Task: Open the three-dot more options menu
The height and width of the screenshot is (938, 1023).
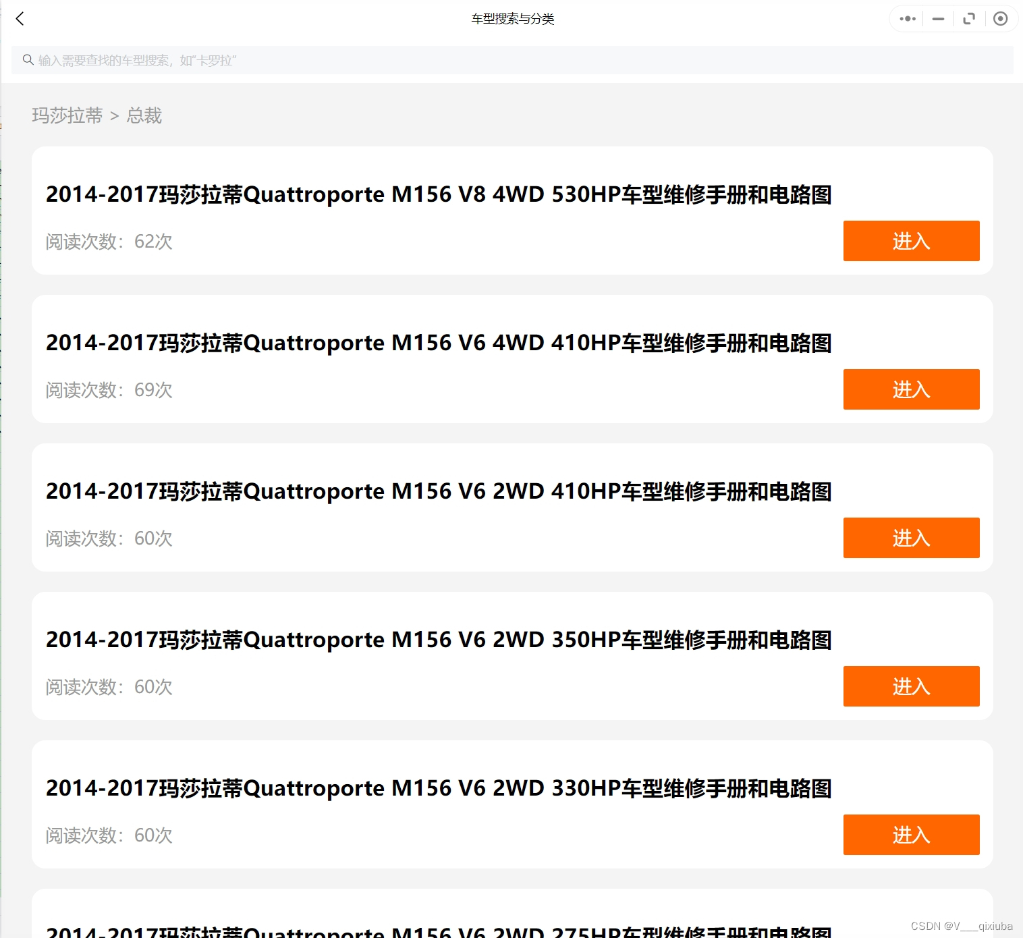Action: point(908,19)
